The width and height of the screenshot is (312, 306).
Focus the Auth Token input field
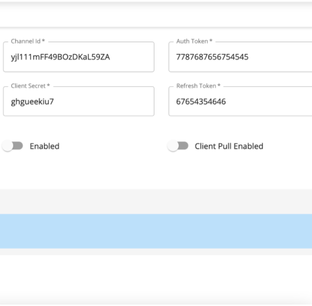240,57
